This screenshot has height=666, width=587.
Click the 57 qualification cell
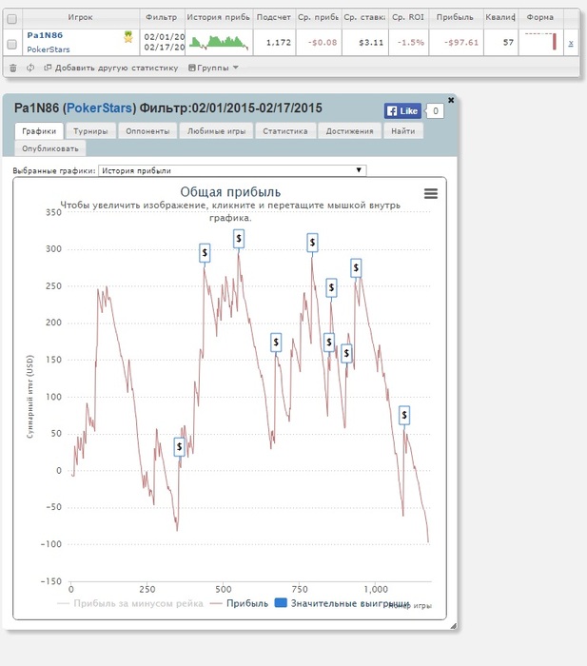[500, 43]
